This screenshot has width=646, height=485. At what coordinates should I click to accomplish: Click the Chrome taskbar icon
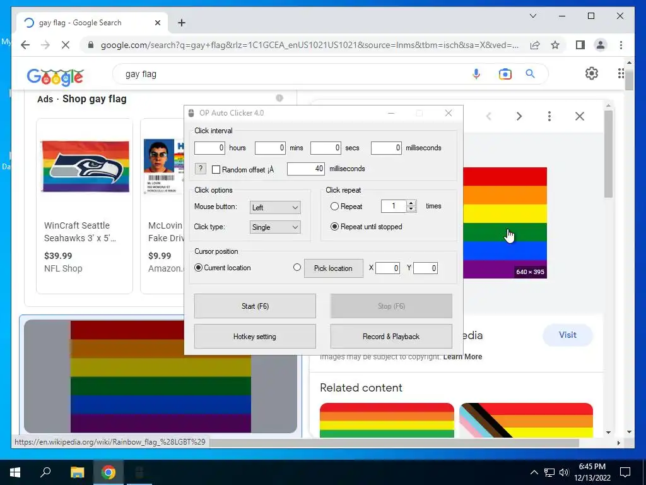click(x=109, y=472)
